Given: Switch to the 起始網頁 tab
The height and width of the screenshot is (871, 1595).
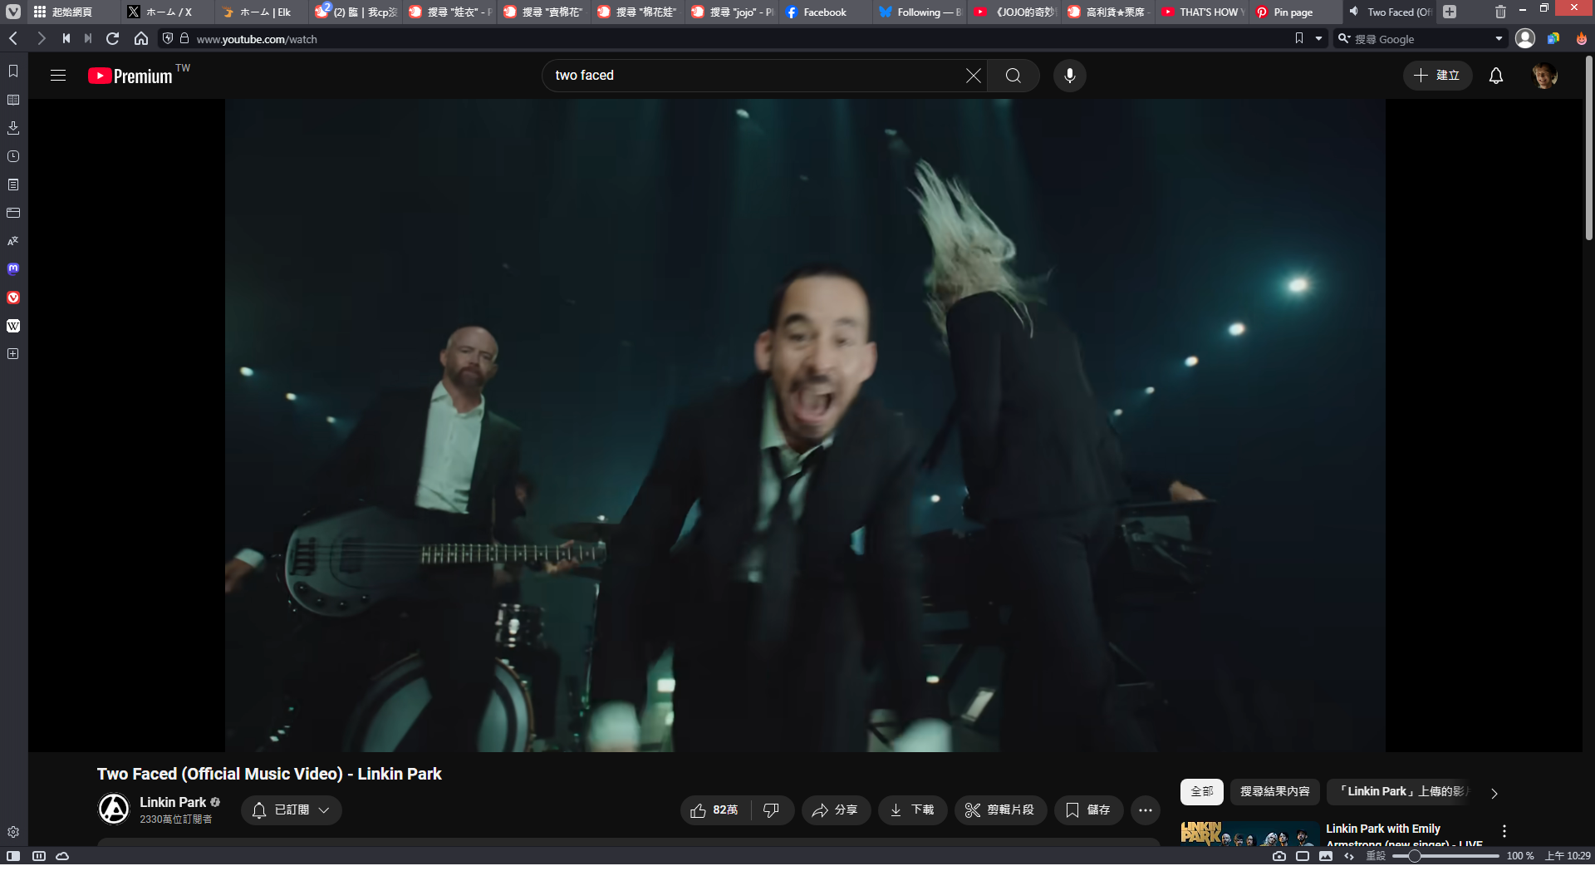Looking at the screenshot, I should (x=73, y=12).
